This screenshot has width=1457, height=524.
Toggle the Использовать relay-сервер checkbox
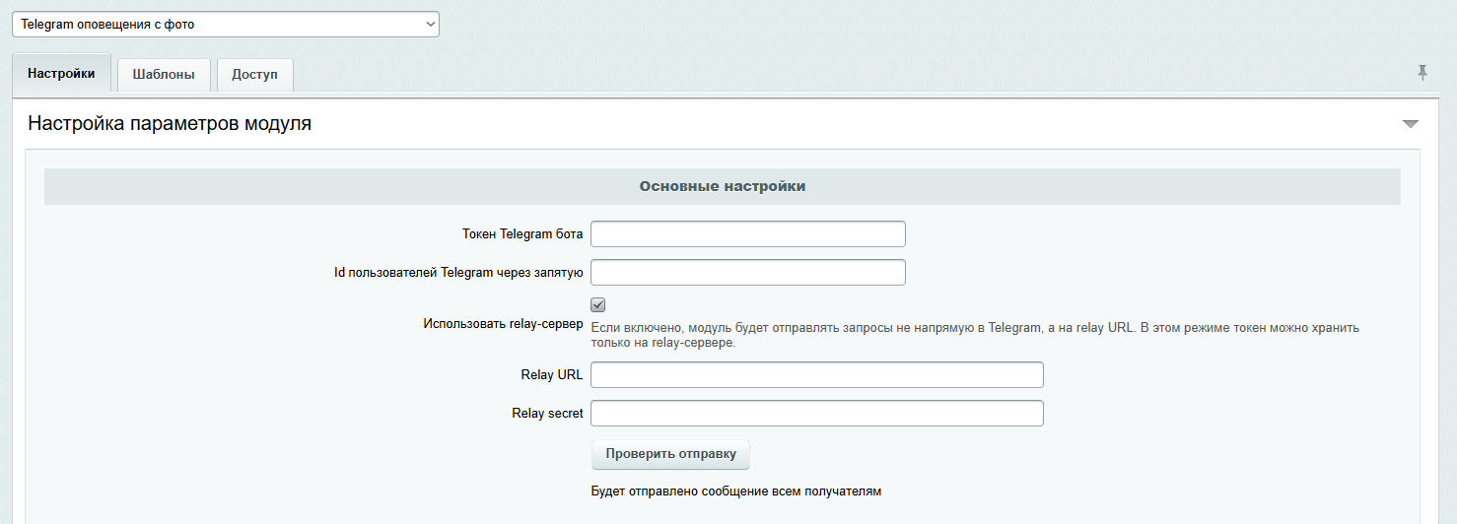tap(598, 305)
